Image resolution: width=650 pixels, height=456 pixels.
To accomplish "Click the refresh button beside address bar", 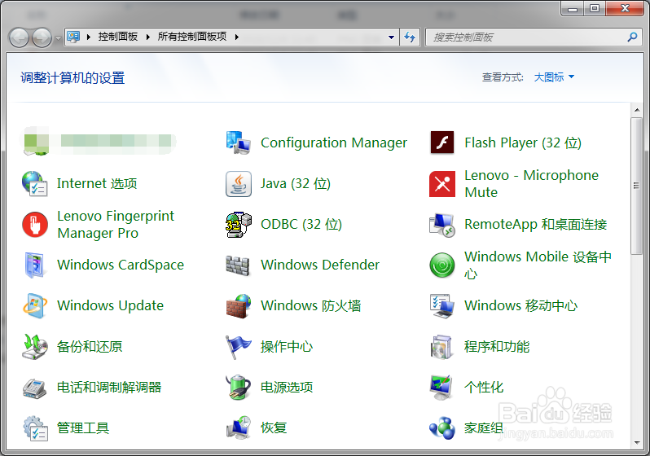I will tap(410, 37).
